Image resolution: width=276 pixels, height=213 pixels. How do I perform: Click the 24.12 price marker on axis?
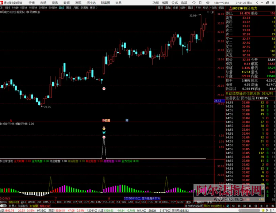[x=218, y=100]
